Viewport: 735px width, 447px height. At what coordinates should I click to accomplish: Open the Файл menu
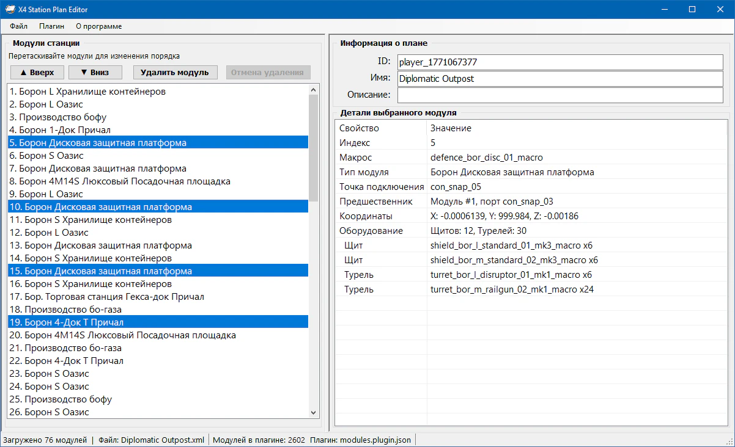tap(18, 26)
